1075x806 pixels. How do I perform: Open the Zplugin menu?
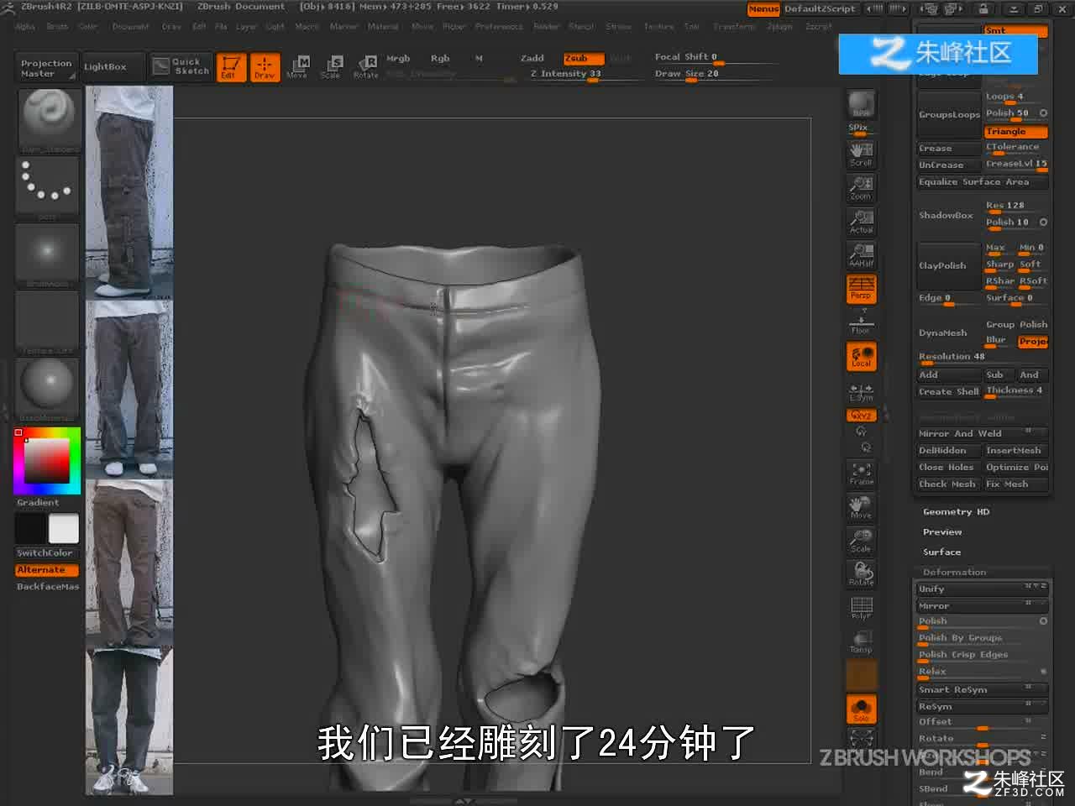[x=779, y=26]
